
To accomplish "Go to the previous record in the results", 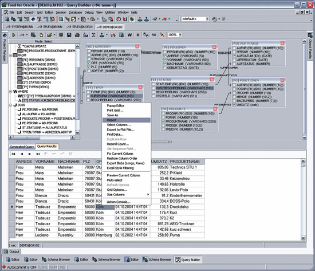I will 22,154.
